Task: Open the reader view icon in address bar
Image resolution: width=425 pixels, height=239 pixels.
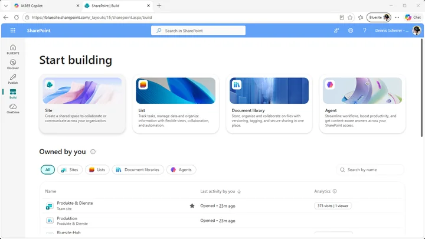Action: coord(342,17)
